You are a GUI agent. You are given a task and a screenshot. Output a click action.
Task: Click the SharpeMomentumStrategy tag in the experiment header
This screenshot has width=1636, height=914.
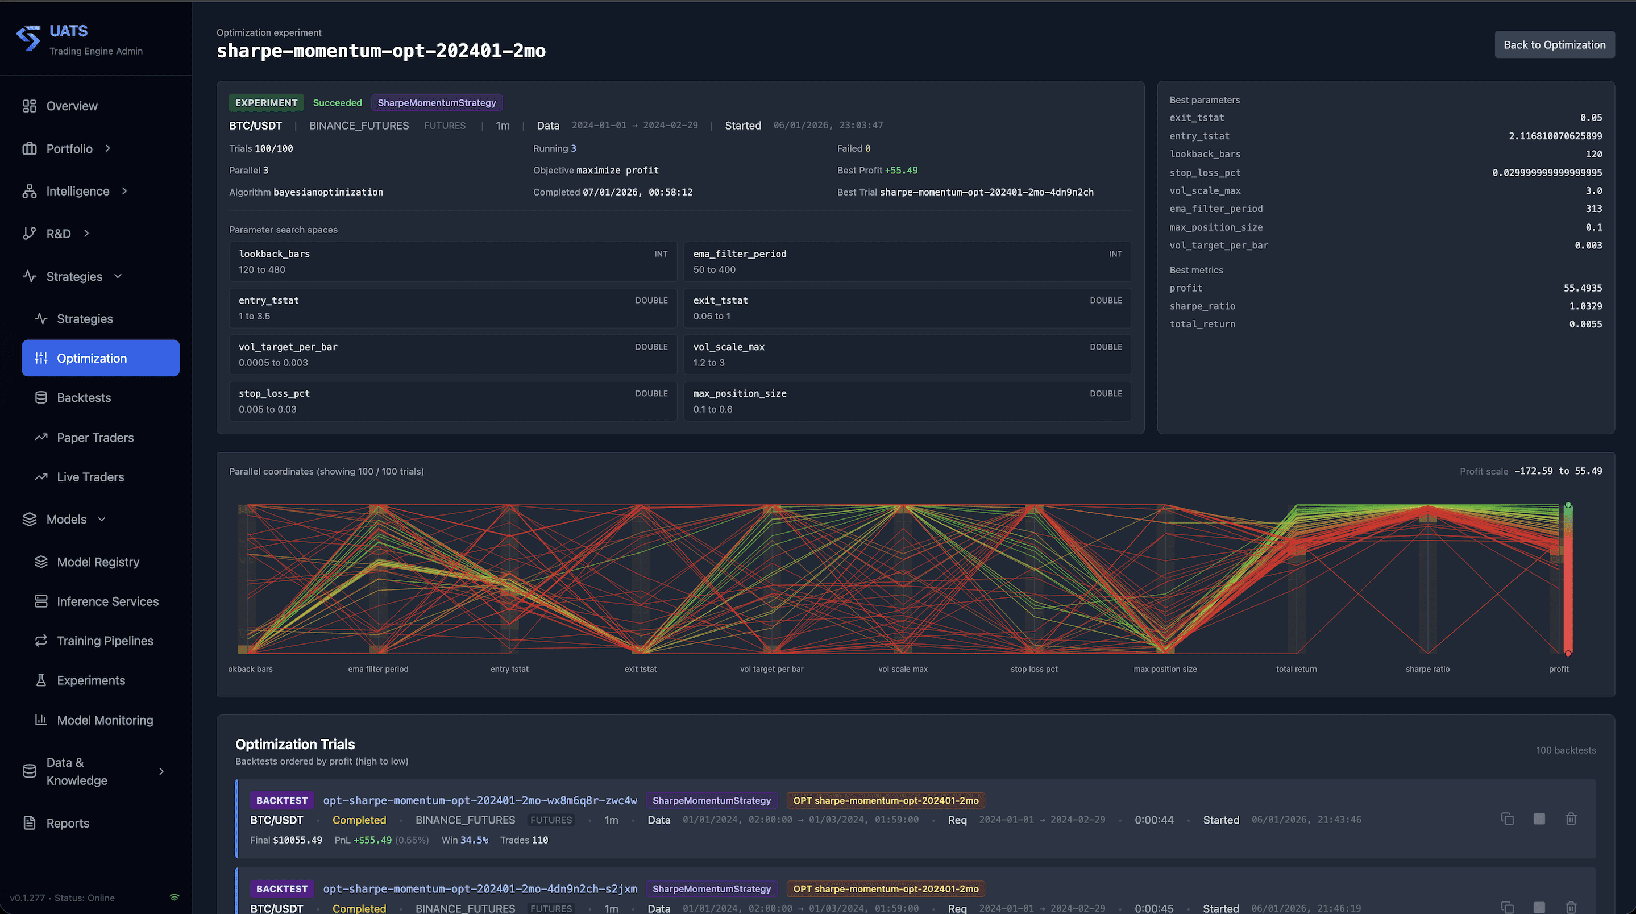437,103
